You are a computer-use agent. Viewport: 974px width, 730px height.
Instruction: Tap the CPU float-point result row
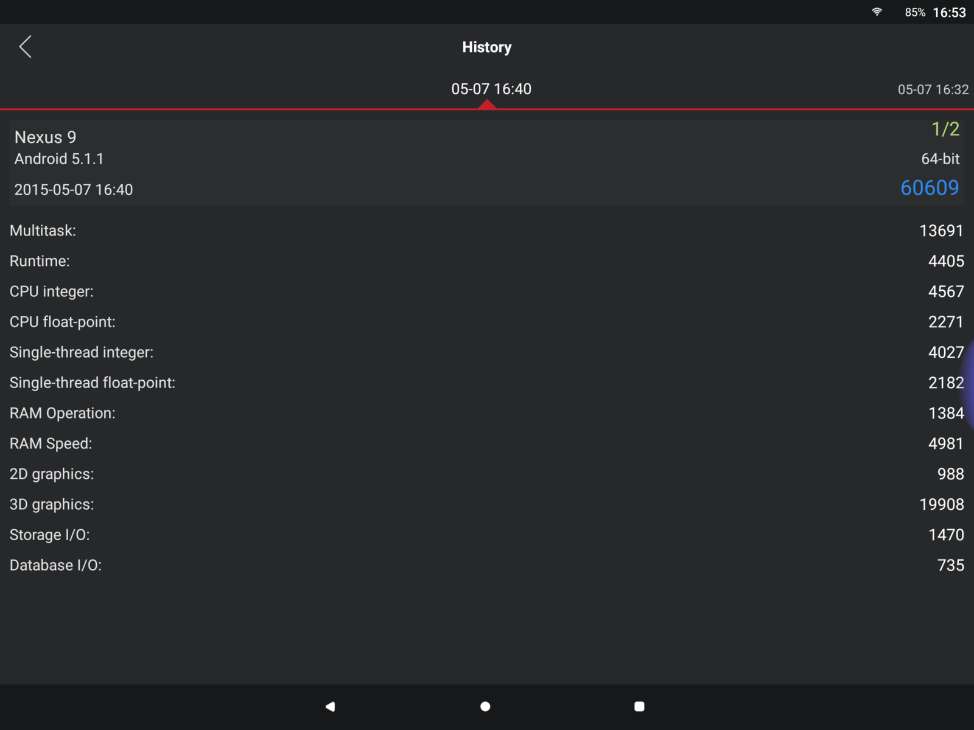(487, 322)
